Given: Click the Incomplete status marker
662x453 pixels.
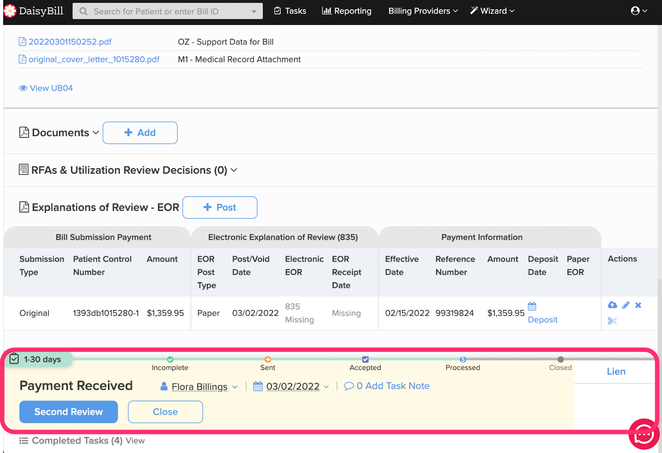Looking at the screenshot, I should tap(170, 360).
